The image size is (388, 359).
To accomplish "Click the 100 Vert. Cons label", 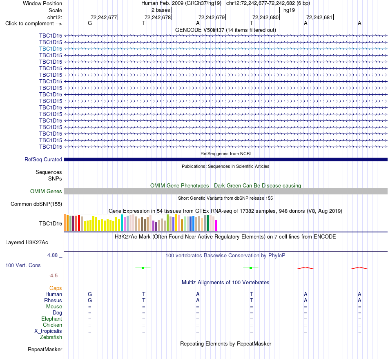I will pyautogui.click(x=23, y=265).
